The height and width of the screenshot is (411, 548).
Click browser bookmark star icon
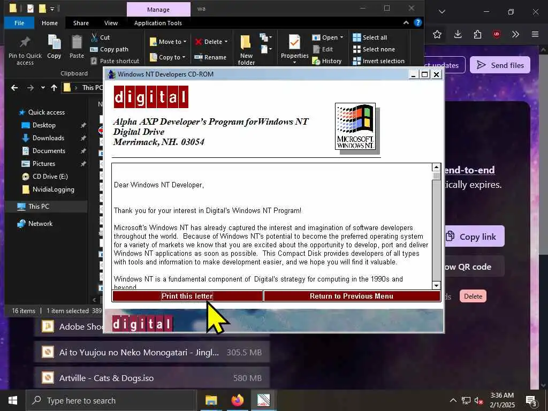(x=437, y=34)
